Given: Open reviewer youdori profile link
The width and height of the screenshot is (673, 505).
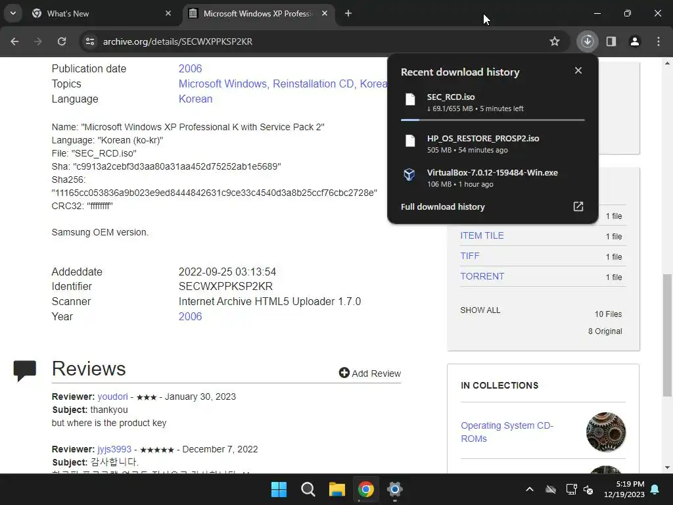Looking at the screenshot, I should point(112,397).
